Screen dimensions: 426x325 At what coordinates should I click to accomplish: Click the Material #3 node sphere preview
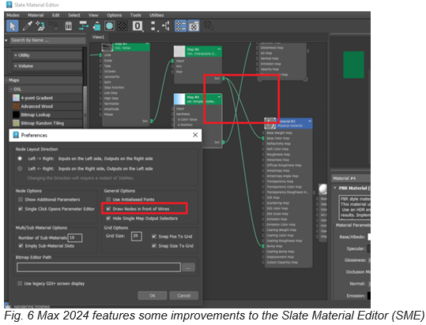(x=270, y=123)
